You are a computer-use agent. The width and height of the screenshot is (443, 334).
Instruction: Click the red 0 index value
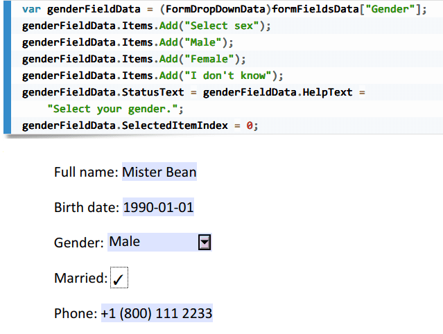pyautogui.click(x=250, y=125)
